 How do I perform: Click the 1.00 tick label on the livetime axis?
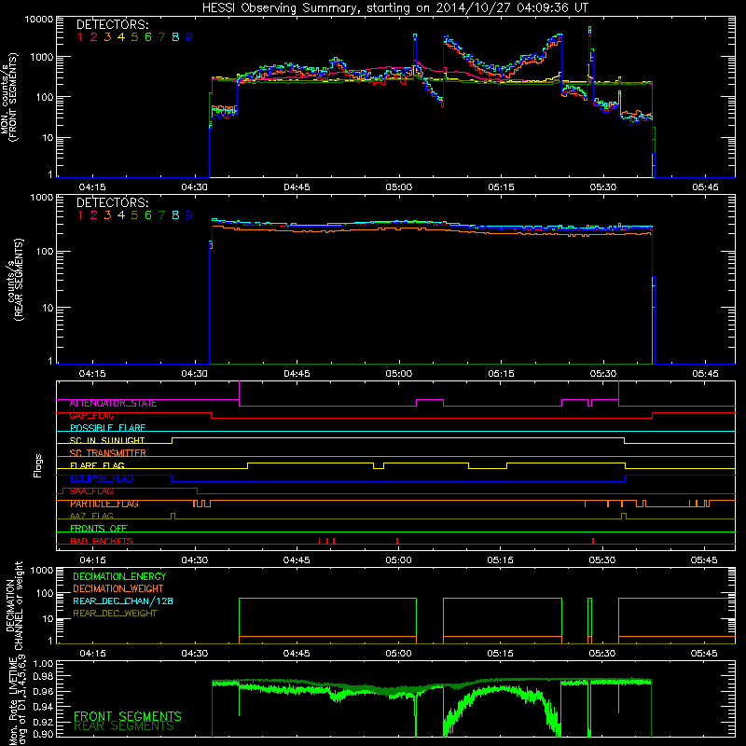click(x=43, y=664)
